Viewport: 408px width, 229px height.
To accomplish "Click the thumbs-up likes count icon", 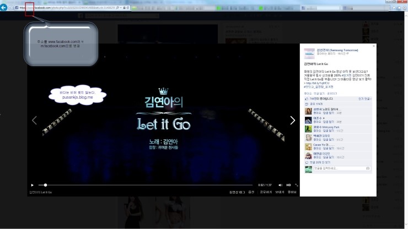I will [307, 99].
